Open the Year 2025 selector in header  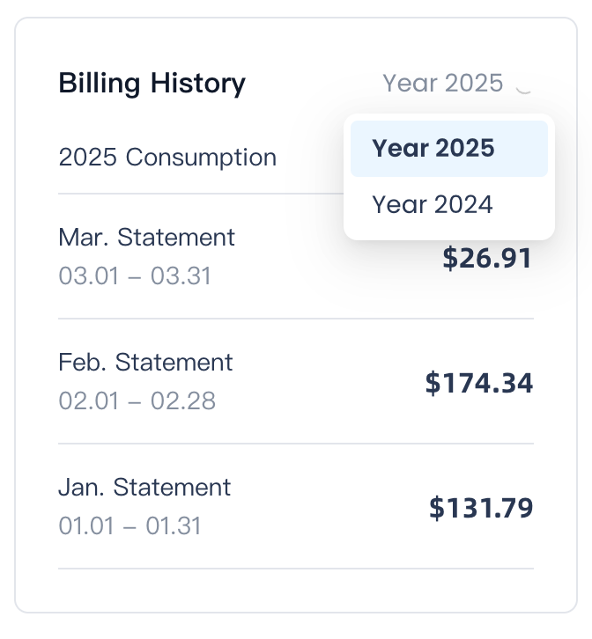pos(443,84)
